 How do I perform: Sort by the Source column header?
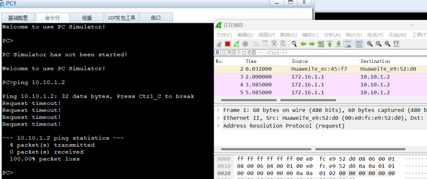click(x=325, y=61)
